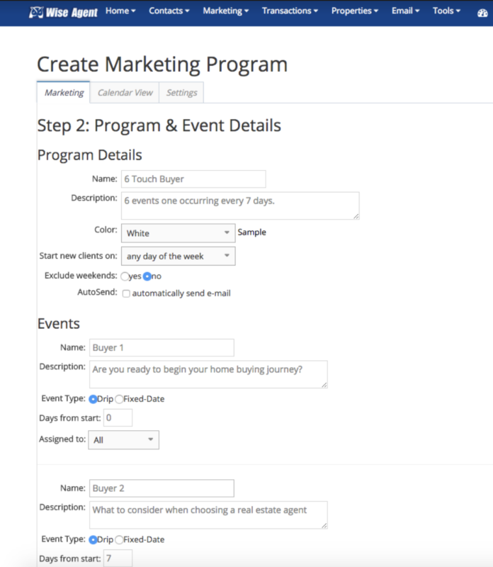
Task: Open the Email navigation menu
Action: point(405,11)
